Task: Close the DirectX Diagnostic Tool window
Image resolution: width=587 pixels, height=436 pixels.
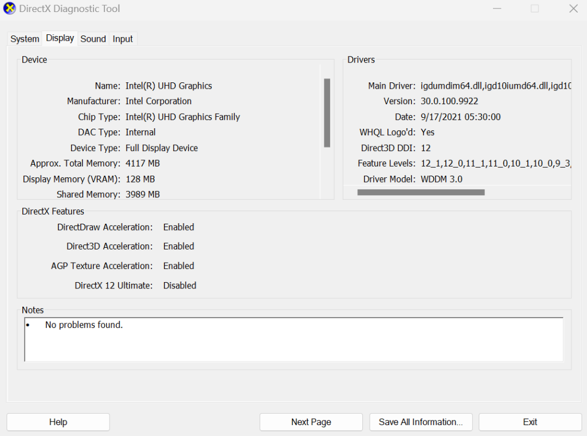Action: pos(573,9)
